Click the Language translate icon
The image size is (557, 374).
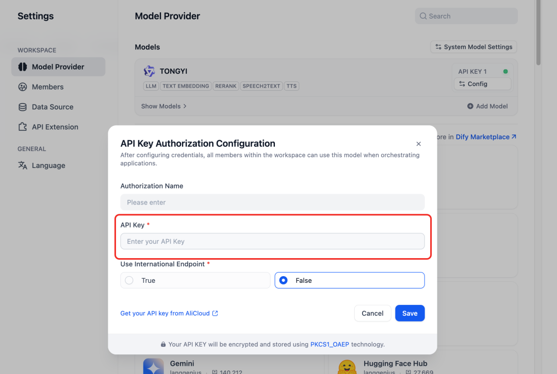[23, 166]
